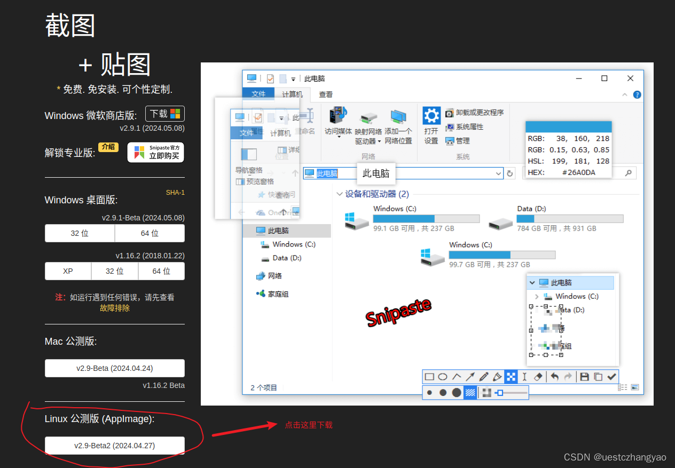Image resolution: width=675 pixels, height=468 pixels.
Task: Click the refresh button beside address bar
Action: click(x=510, y=173)
